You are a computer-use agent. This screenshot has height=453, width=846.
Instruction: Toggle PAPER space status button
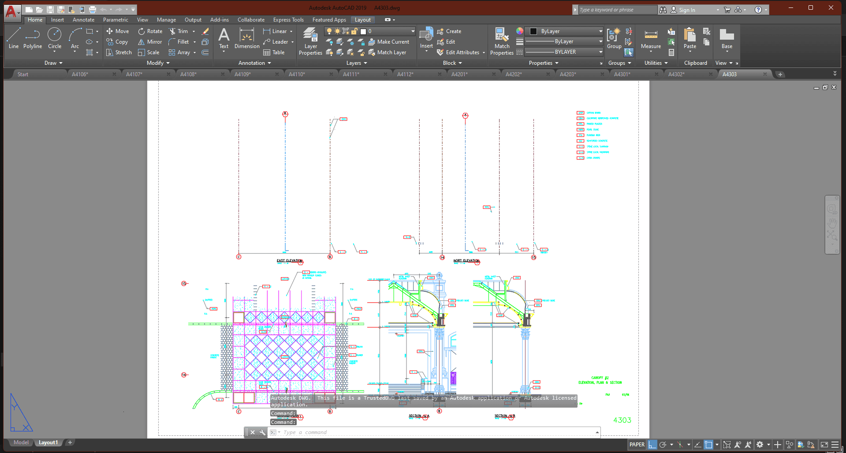click(637, 445)
